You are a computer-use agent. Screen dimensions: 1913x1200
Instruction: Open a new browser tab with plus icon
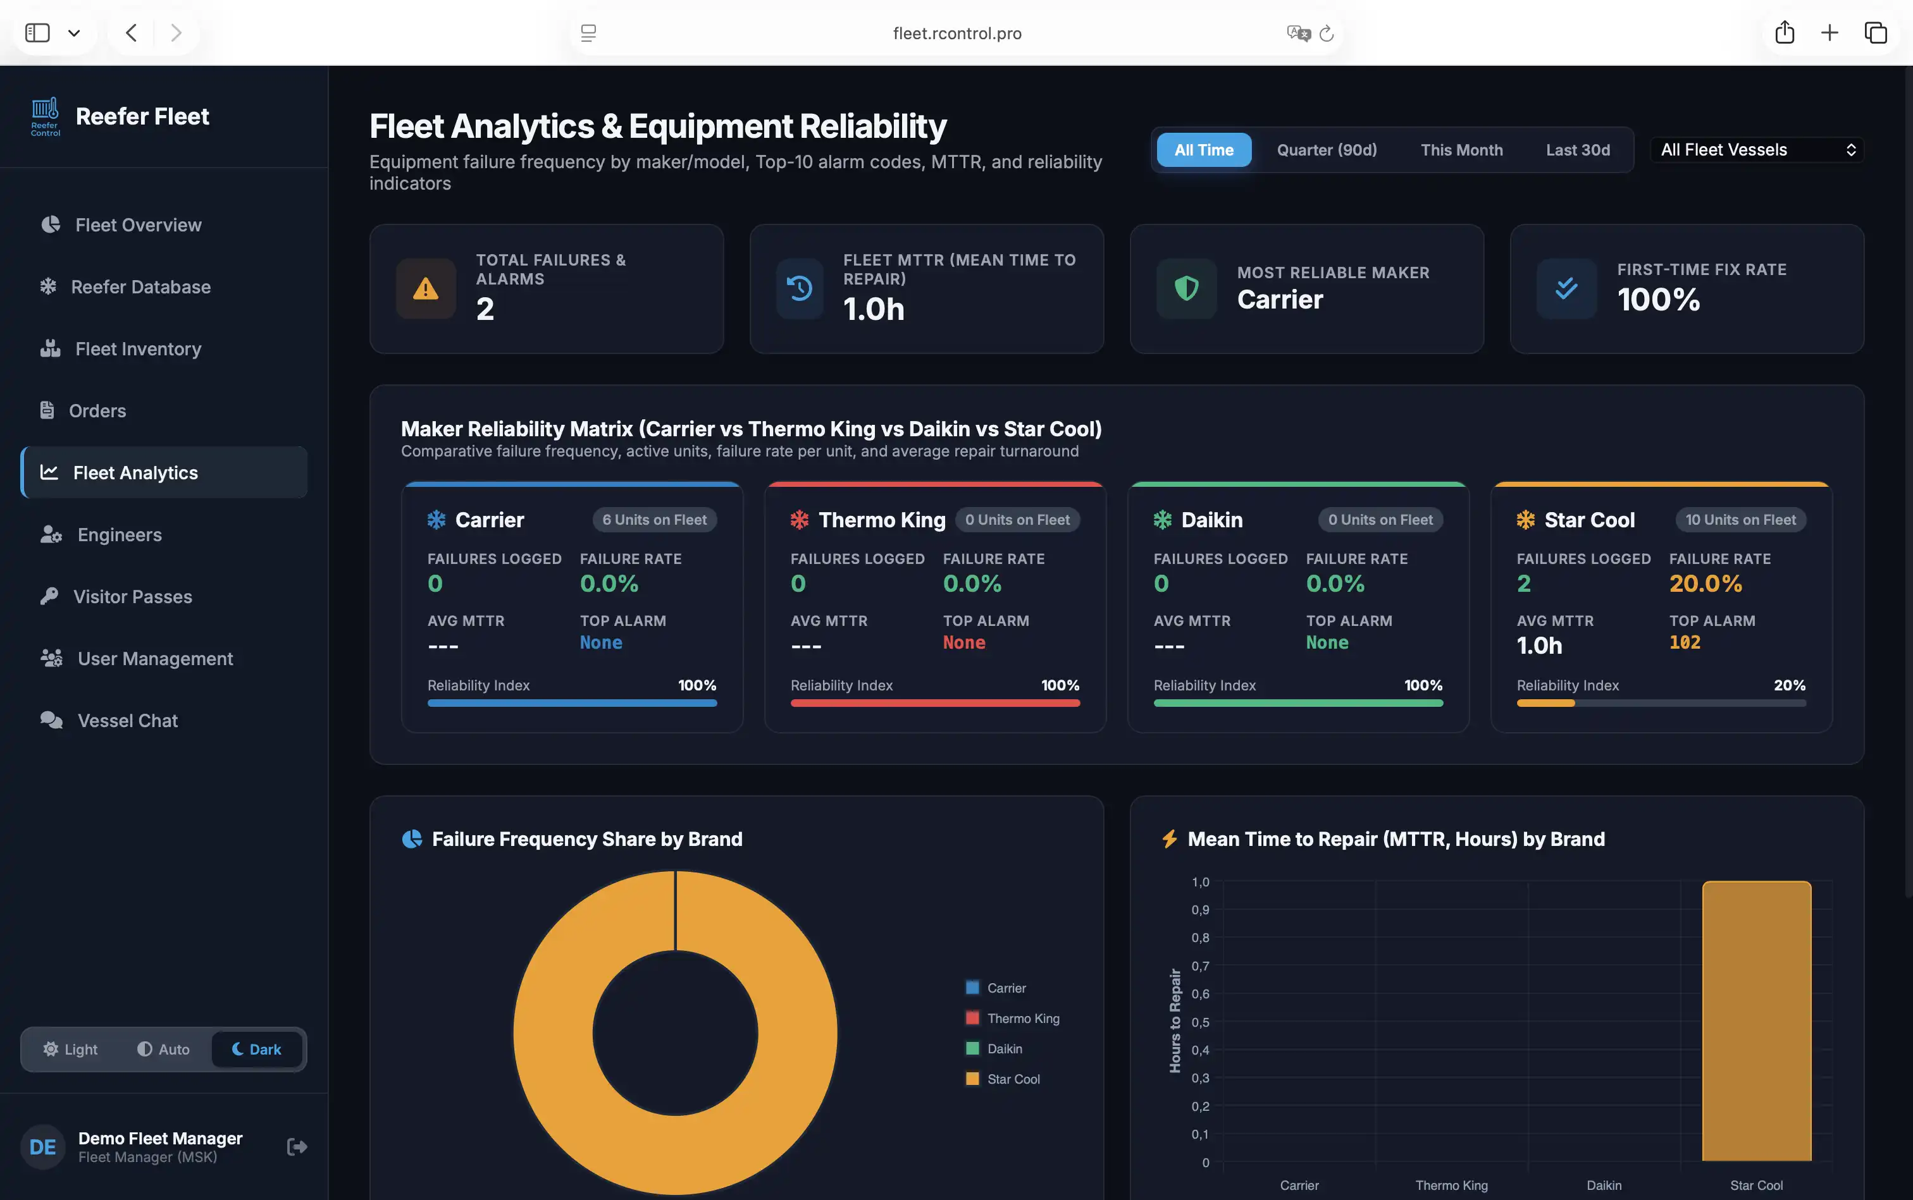point(1829,32)
